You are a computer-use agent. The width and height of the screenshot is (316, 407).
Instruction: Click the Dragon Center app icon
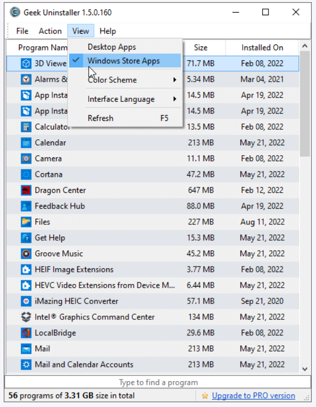click(26, 190)
